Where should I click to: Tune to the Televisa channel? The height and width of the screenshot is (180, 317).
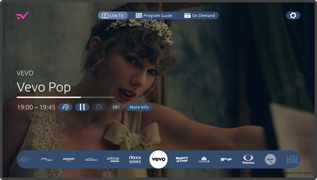tap(248, 159)
